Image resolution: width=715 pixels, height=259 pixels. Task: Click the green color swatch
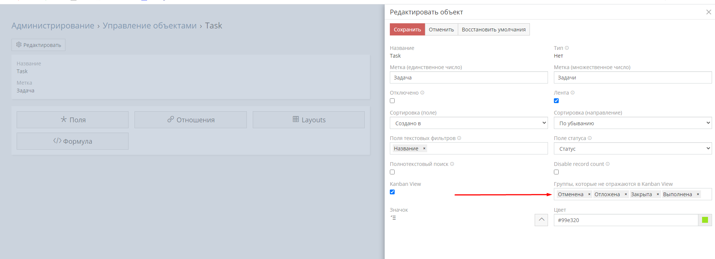[705, 220]
